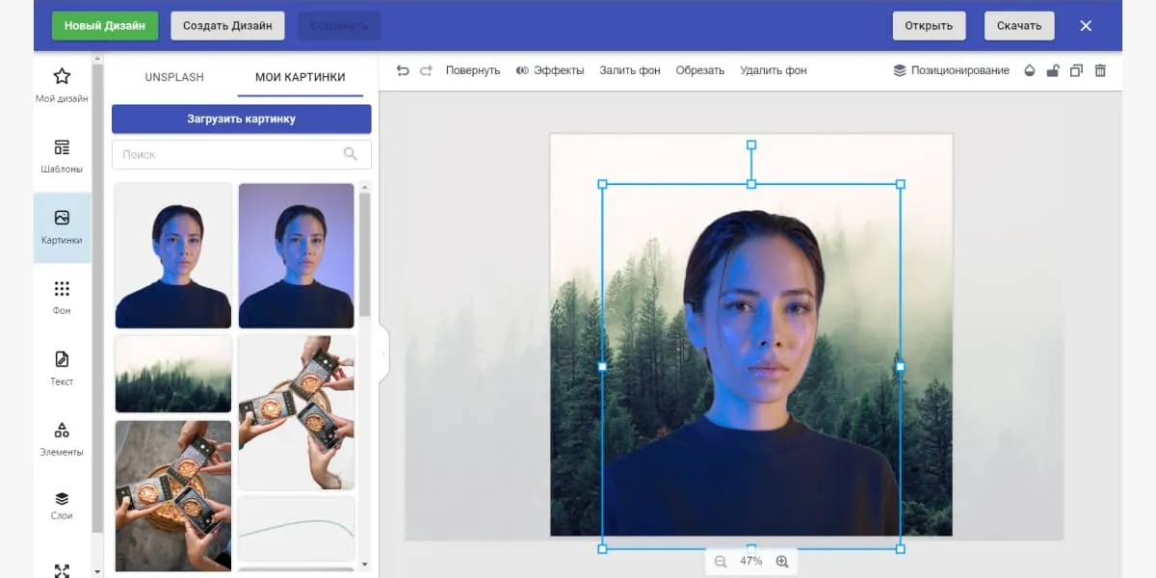
Task: Click the top-left selection corner handle
Action: 603,184
